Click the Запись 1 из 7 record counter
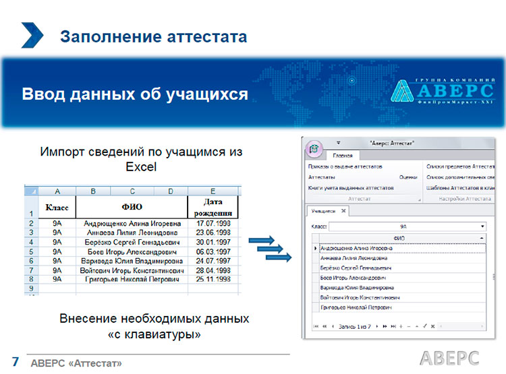506x374 pixels. tap(355, 327)
